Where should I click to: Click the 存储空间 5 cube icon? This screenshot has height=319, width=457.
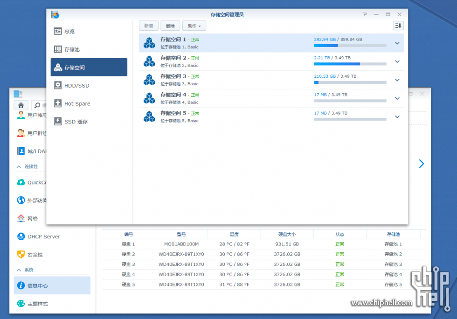pos(149,117)
